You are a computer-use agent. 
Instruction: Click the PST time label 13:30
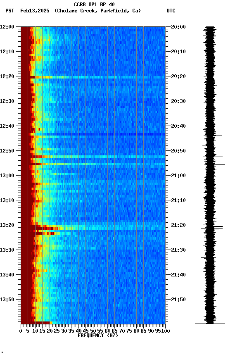coord(7,250)
